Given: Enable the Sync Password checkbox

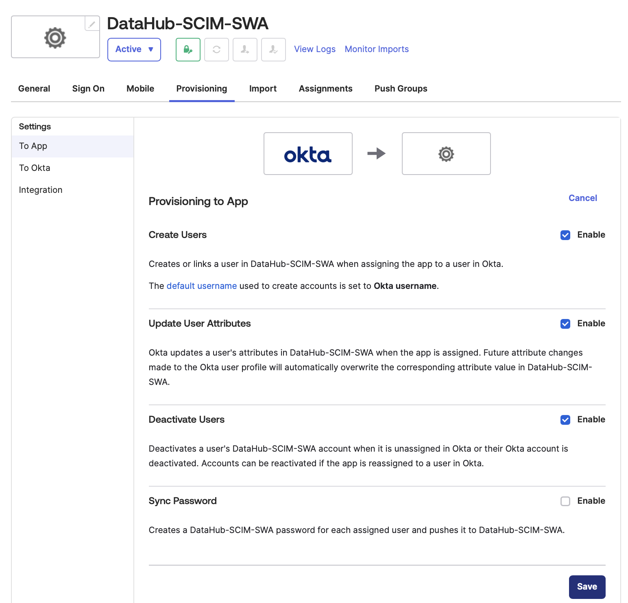Looking at the screenshot, I should [565, 501].
